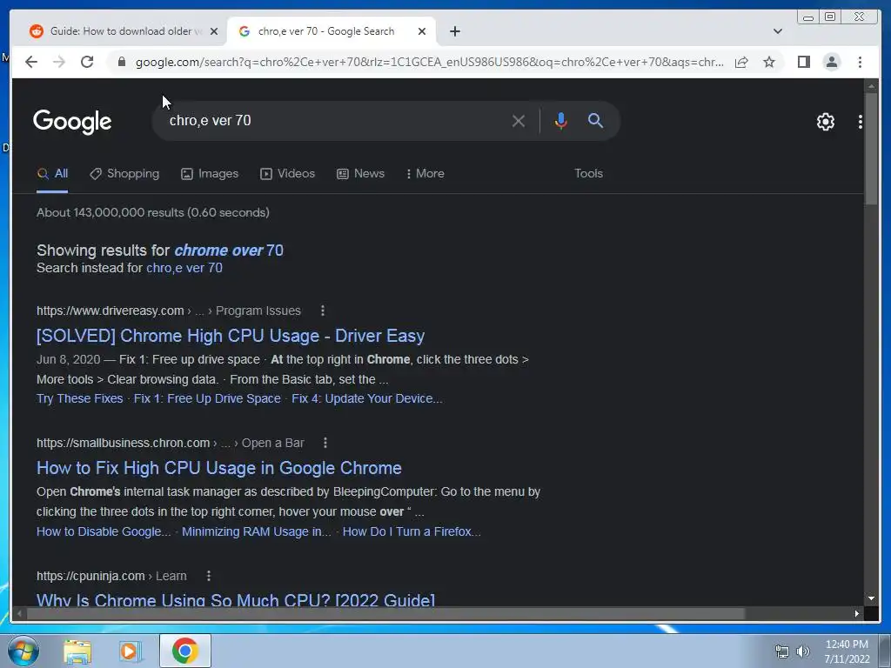Close the Google Search tab
The image size is (891, 668).
click(422, 31)
